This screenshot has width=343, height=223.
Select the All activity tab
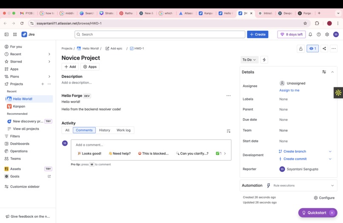[67, 130]
